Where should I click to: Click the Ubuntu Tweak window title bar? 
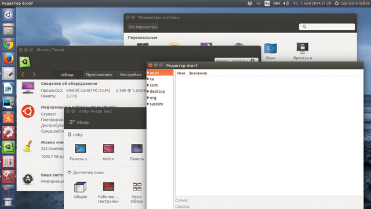[139, 50]
